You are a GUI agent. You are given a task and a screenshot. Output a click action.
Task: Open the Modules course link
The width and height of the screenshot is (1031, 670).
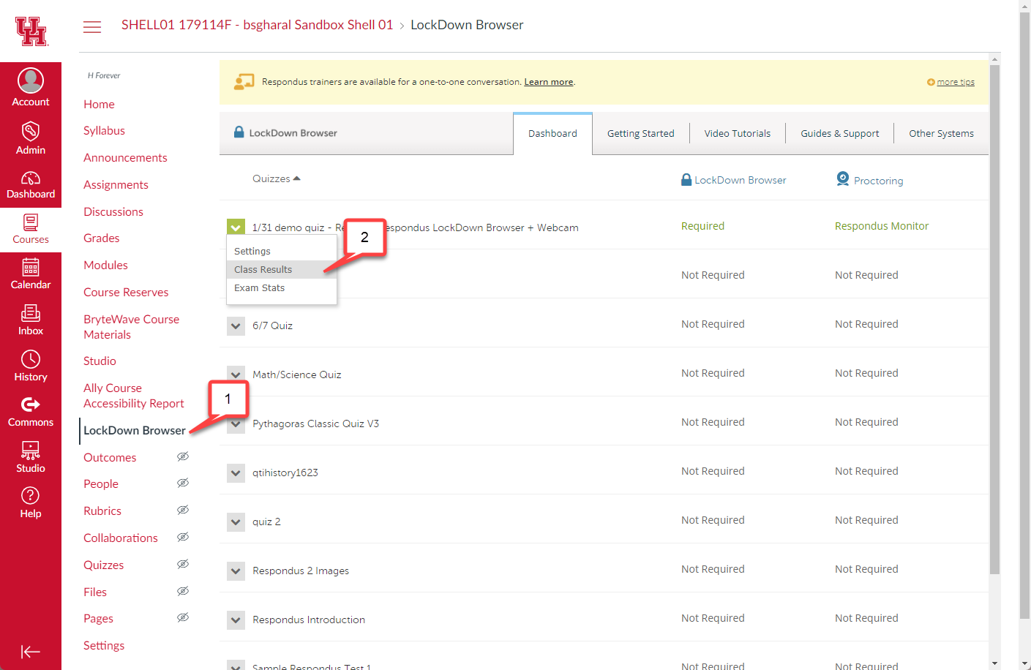[105, 265]
